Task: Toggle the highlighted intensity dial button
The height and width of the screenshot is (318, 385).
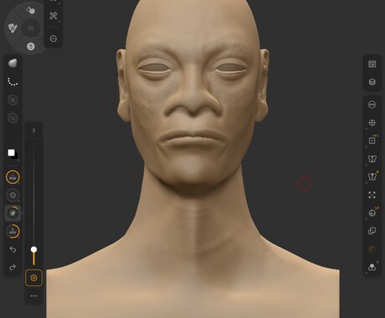Action: (13, 213)
